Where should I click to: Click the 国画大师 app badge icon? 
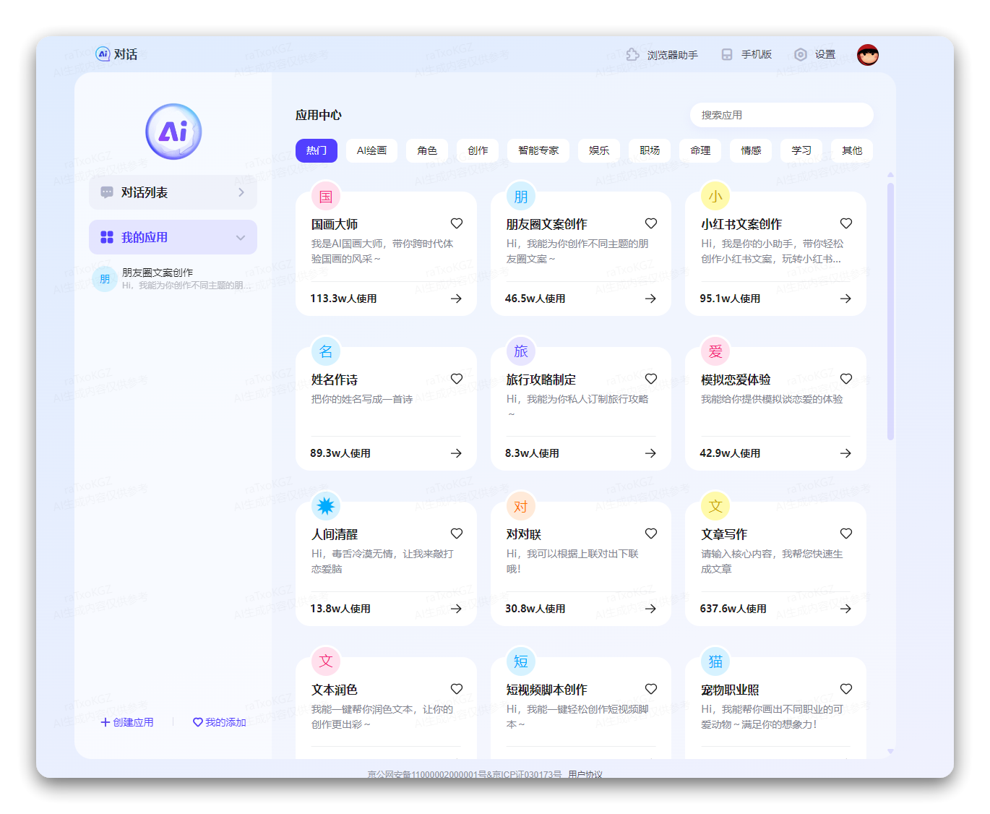click(x=326, y=197)
